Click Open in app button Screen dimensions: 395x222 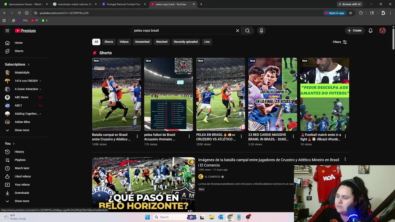pyautogui.click(x=334, y=13)
